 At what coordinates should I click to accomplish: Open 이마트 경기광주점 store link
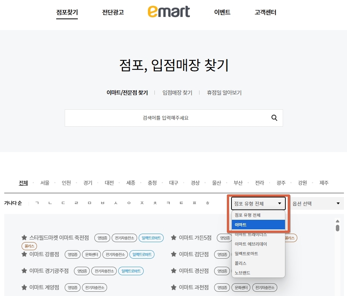(49, 271)
